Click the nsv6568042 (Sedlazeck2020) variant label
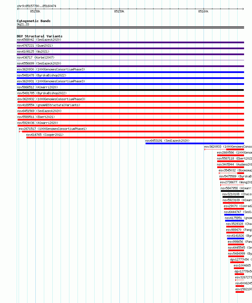Screen dimensions: 252x303 [39, 40]
